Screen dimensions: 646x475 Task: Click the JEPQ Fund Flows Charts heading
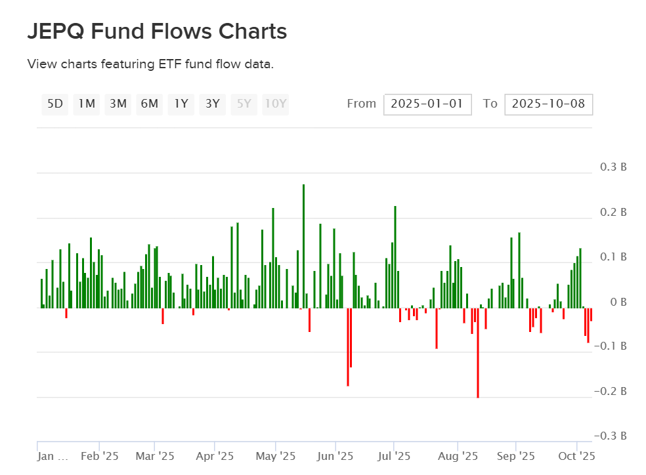tap(157, 31)
